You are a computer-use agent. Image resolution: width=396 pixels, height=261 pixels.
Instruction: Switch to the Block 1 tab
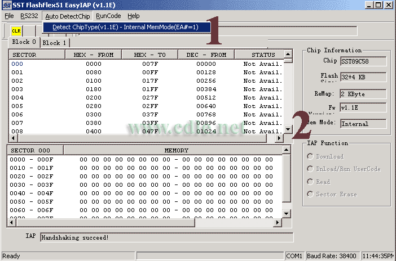coord(55,43)
